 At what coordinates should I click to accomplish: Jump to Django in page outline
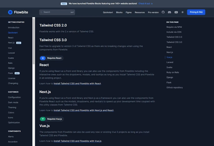170,78
